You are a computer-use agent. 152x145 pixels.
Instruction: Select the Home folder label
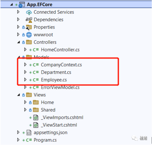[47, 102]
